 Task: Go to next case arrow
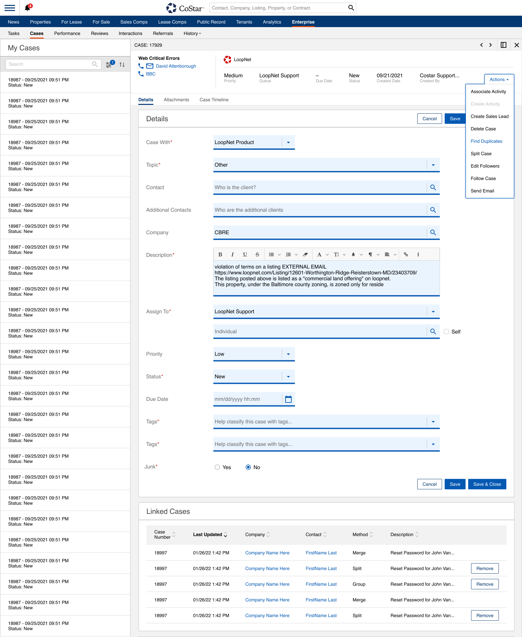tap(490, 45)
